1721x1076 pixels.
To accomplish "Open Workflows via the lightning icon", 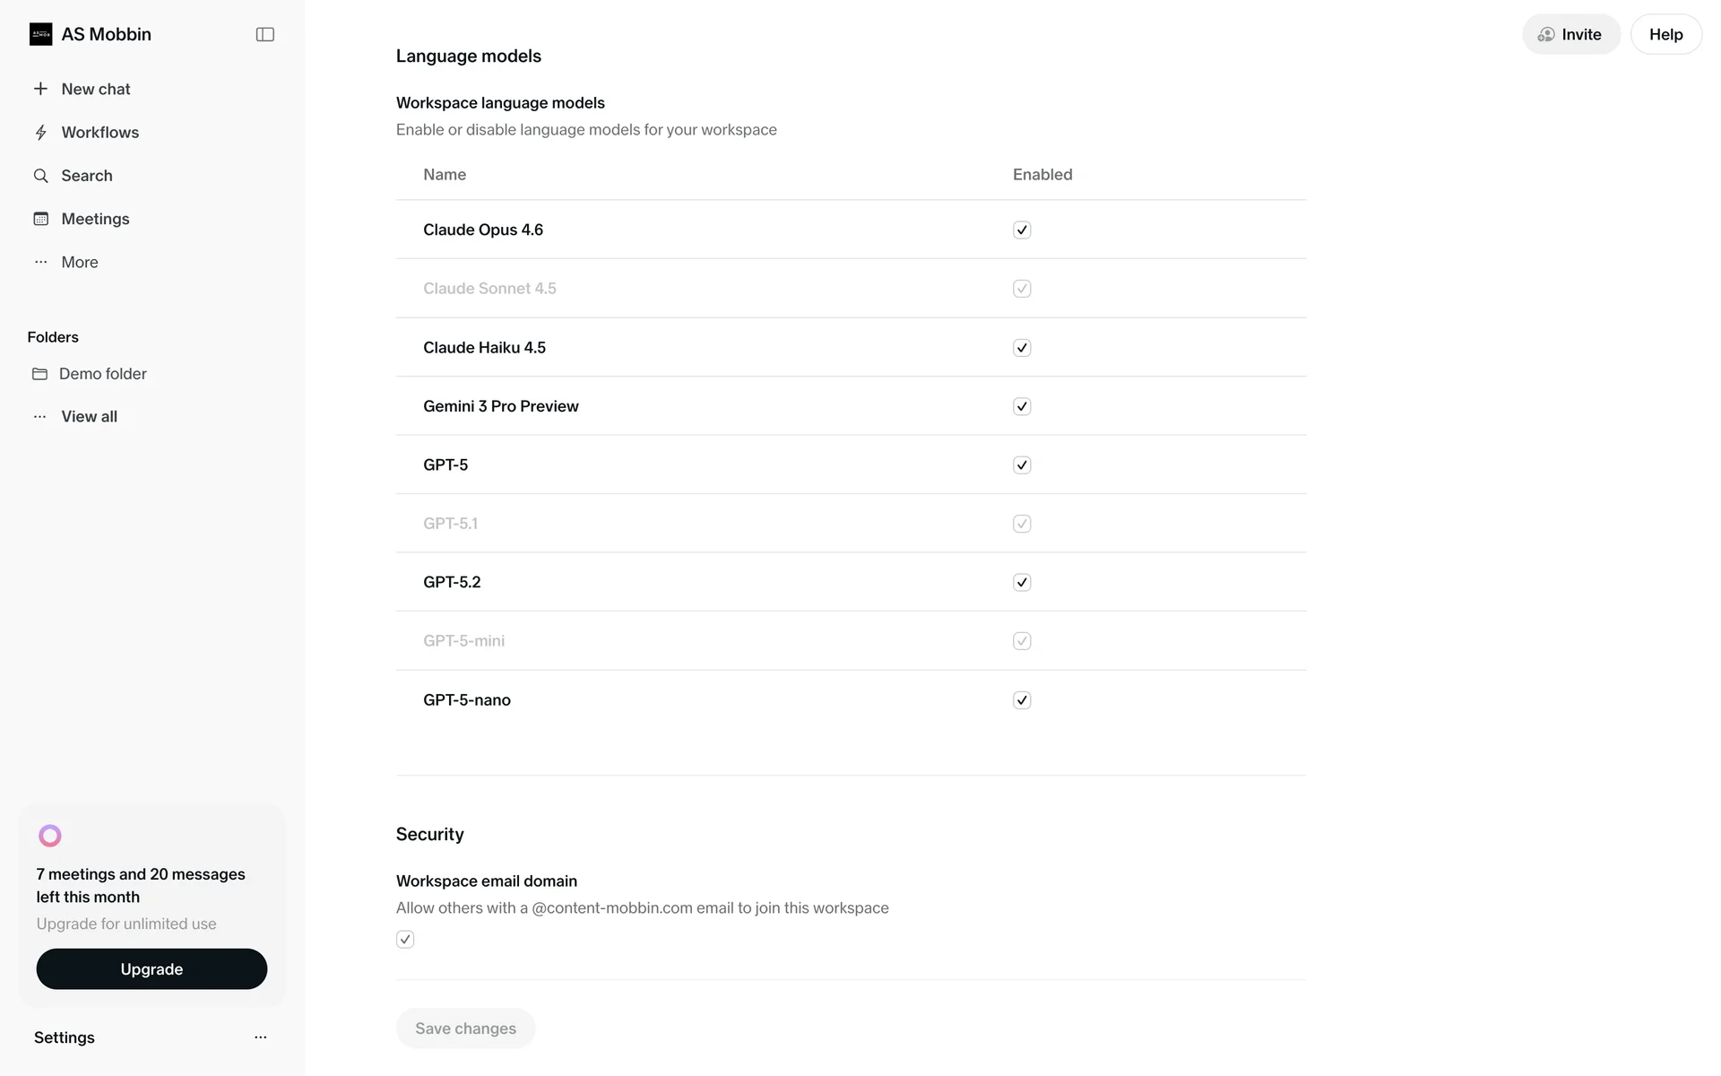I will point(40,133).
